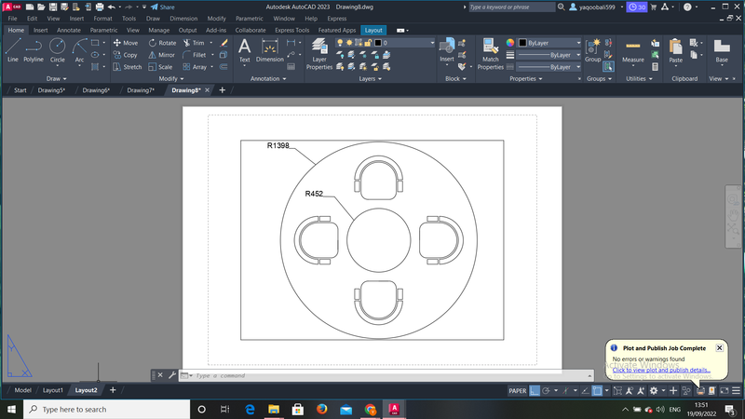Switch to Annotate ribbon tab
Screen dimensions: 745x419
(x=68, y=30)
